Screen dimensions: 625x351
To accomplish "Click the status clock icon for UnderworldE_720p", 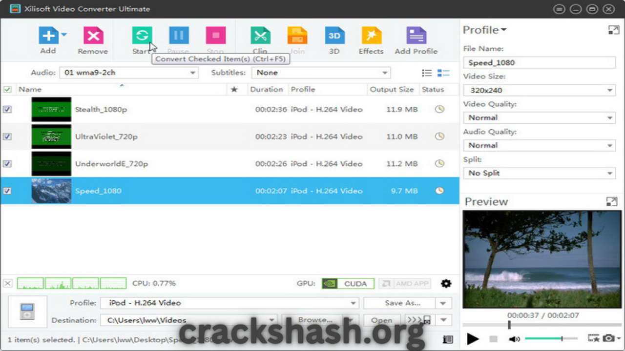I will tap(439, 164).
